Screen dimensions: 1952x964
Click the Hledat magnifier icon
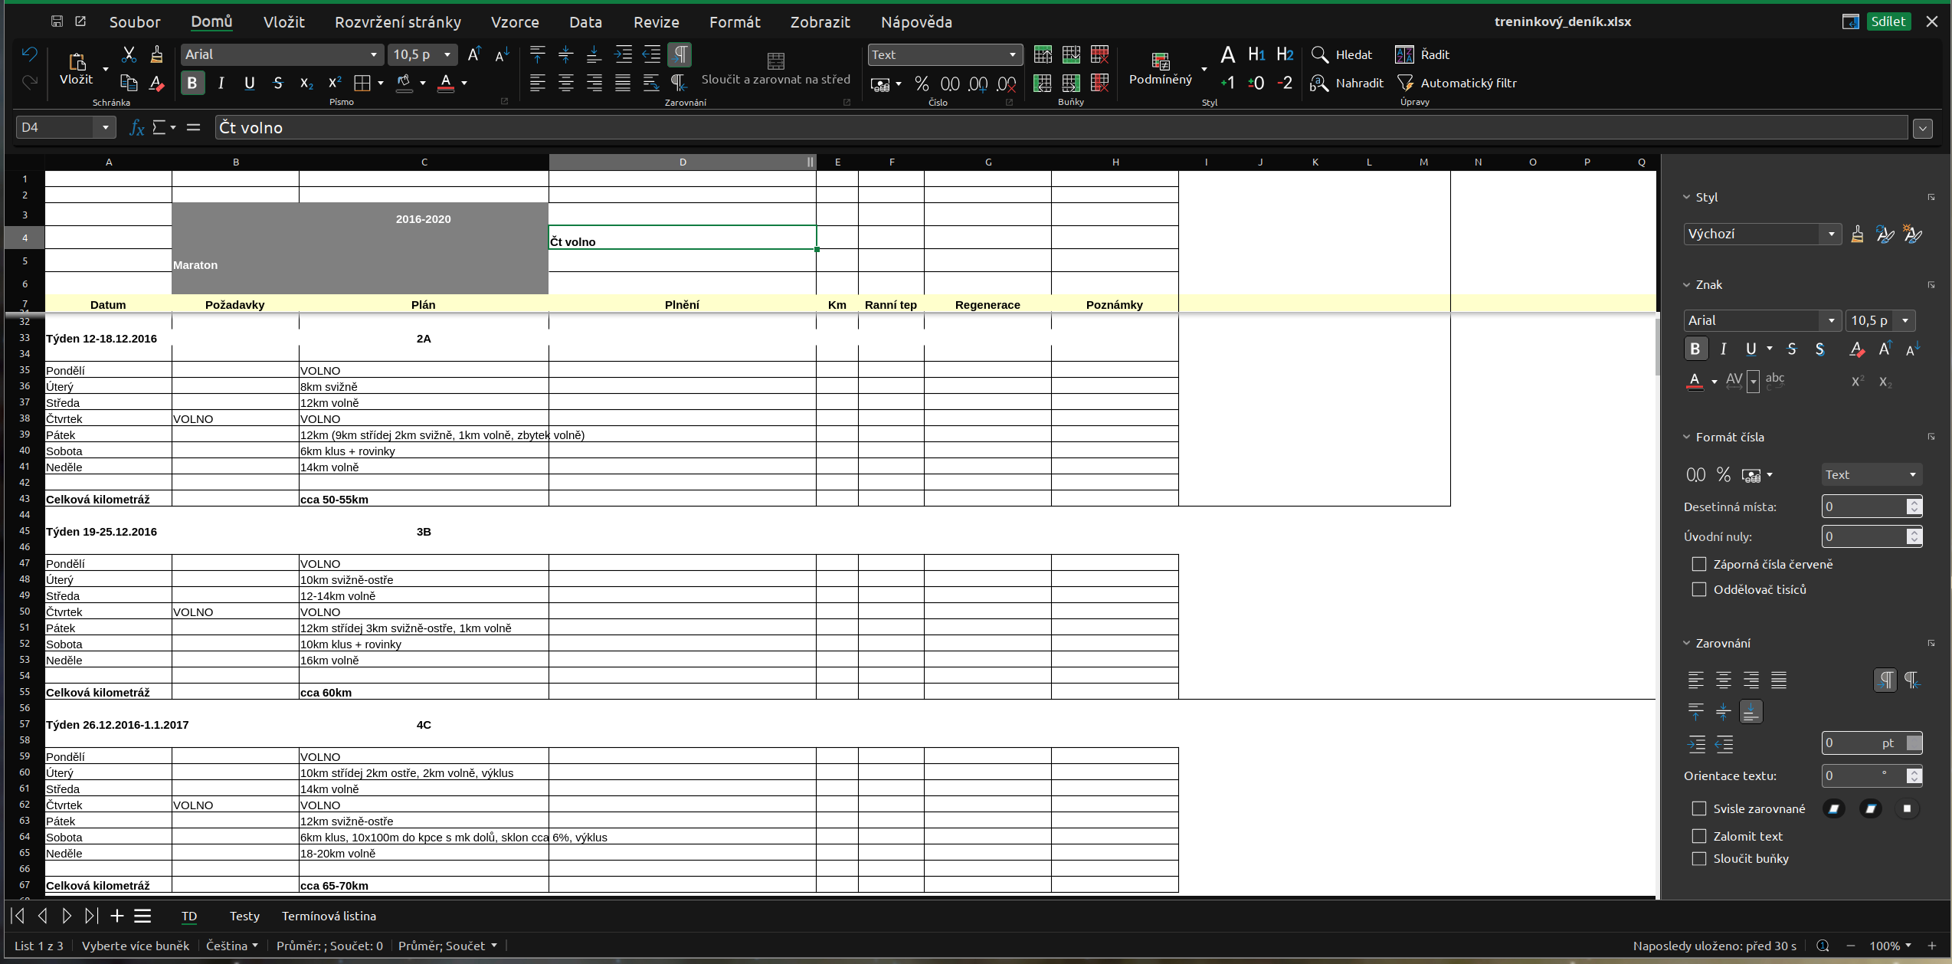point(1319,54)
